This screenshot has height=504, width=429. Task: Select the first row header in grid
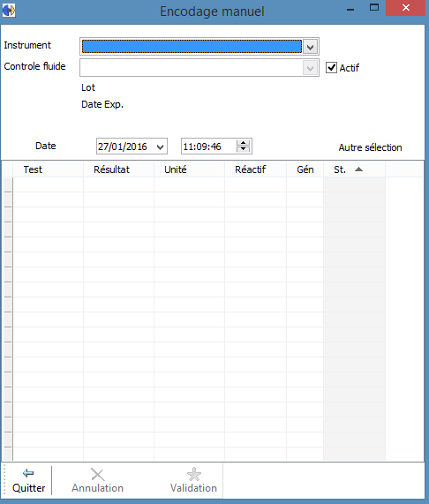(8, 184)
